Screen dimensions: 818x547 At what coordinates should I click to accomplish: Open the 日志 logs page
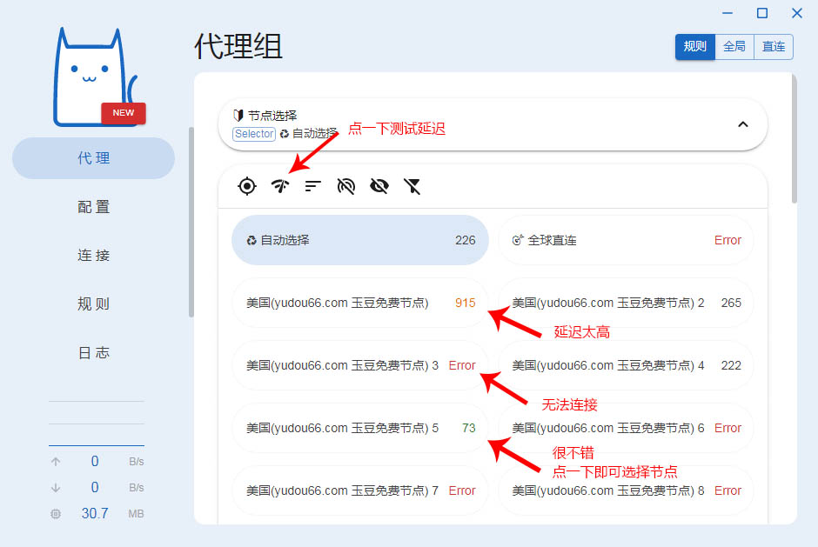94,353
